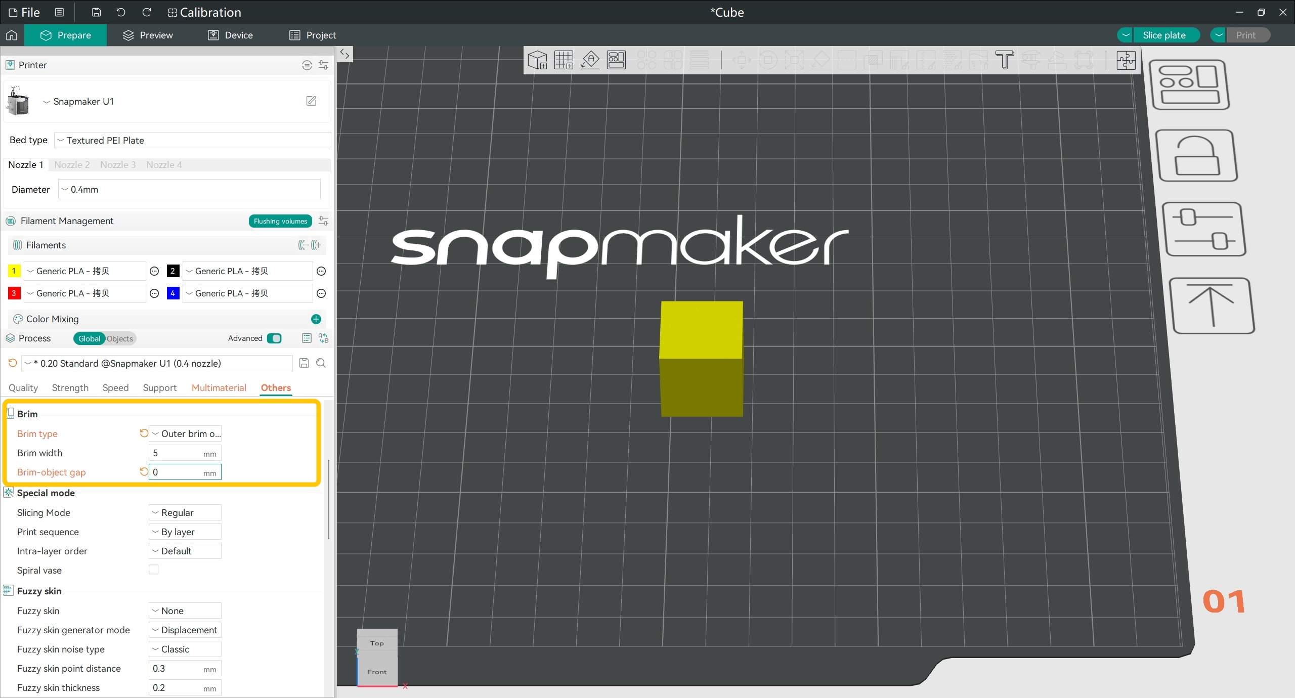Reset process preset changes arrow

click(x=13, y=363)
